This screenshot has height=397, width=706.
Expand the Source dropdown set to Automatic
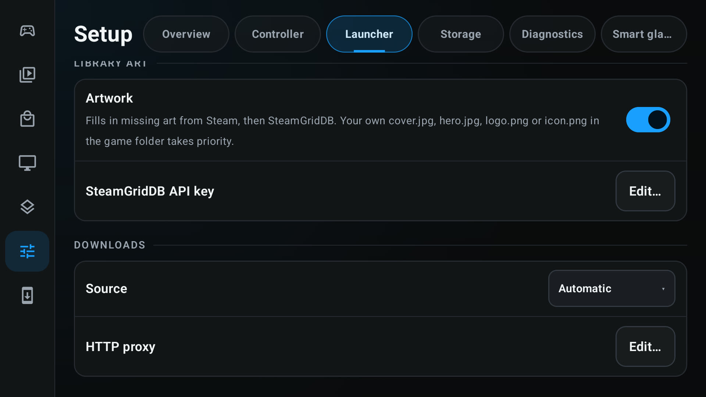click(611, 289)
